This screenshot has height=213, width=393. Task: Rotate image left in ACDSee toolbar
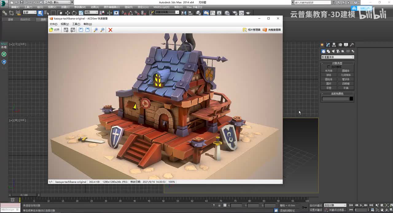(81, 30)
